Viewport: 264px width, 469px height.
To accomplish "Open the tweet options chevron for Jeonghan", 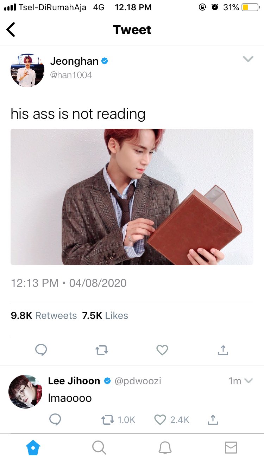I will [x=248, y=59].
